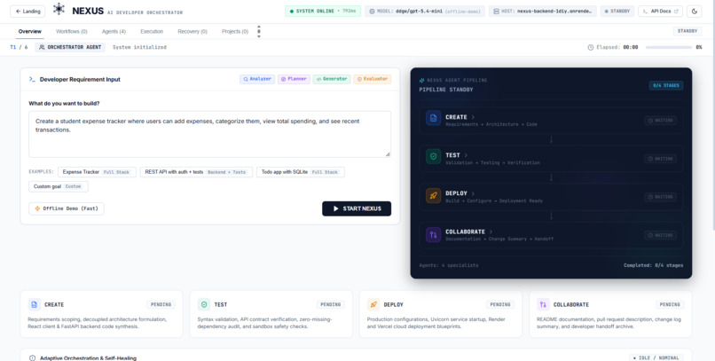The image size is (715, 361).
Task: Toggle Offline Demo (Fast) mode
Action: click(67, 208)
